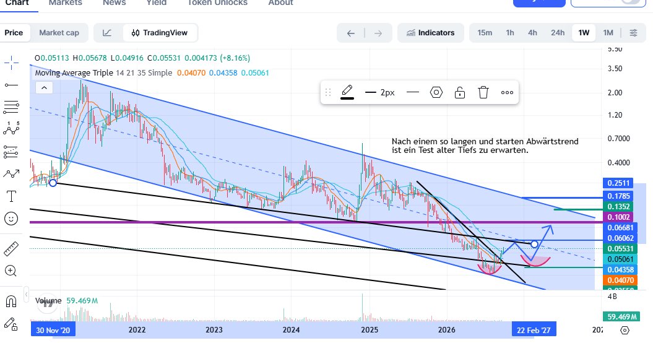Click the 0.2511 price label
Screen dimensions: 653x343
[618, 183]
